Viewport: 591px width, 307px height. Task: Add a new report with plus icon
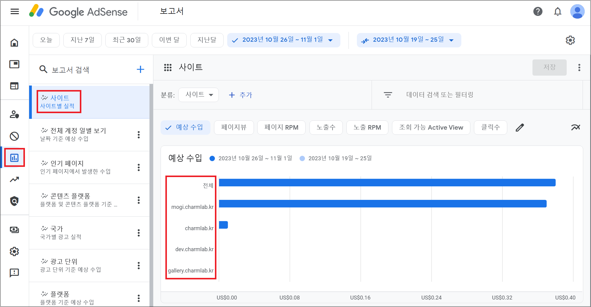pos(140,70)
